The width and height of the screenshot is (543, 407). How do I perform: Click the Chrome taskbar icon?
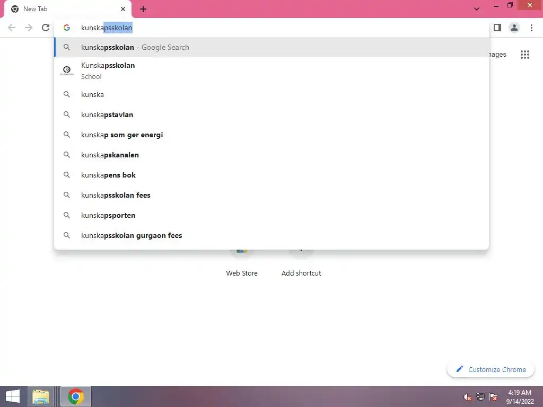76,396
